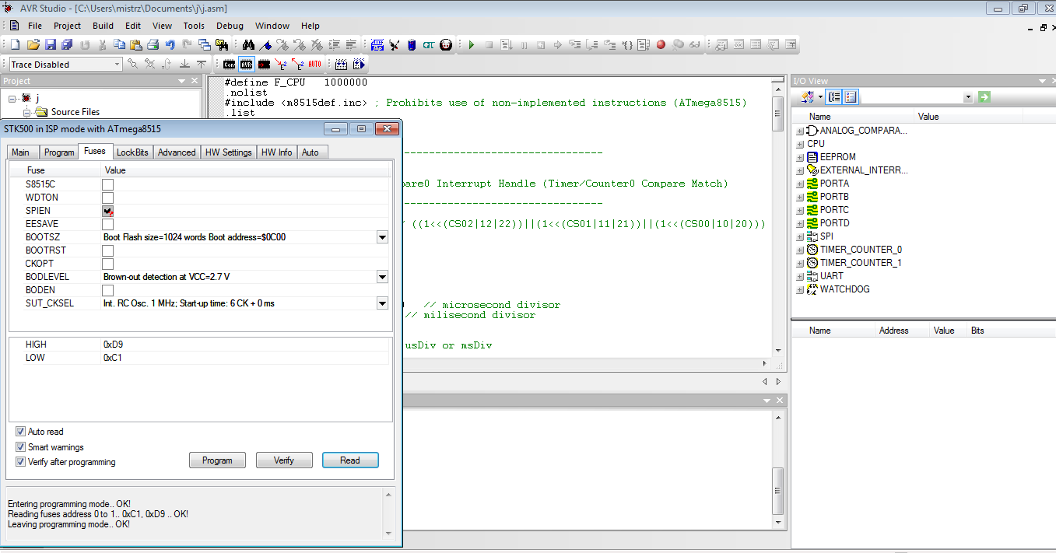The image size is (1056, 553).
Task: Click the Con connect icon
Action: (x=229, y=65)
